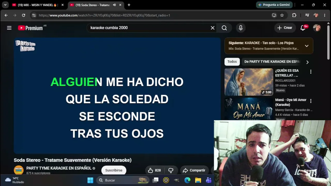Open Chrome media controls icon
Screen dimensions: 331x186
click(x=307, y=15)
